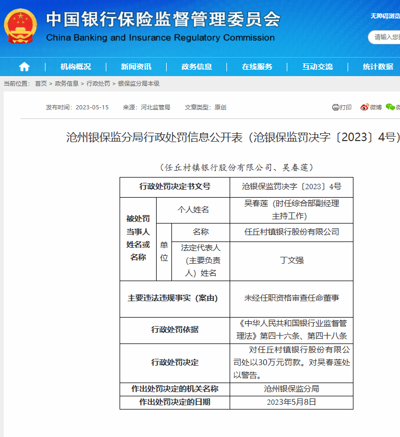The height and width of the screenshot is (437, 400).
Task: Open the 统计数据 navigation menu
Action: coord(378,67)
